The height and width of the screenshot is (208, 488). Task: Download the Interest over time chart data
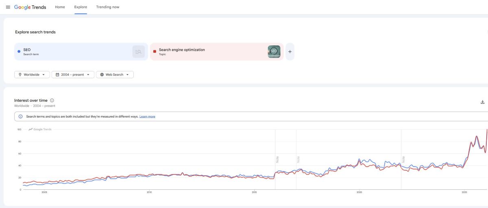483,102
